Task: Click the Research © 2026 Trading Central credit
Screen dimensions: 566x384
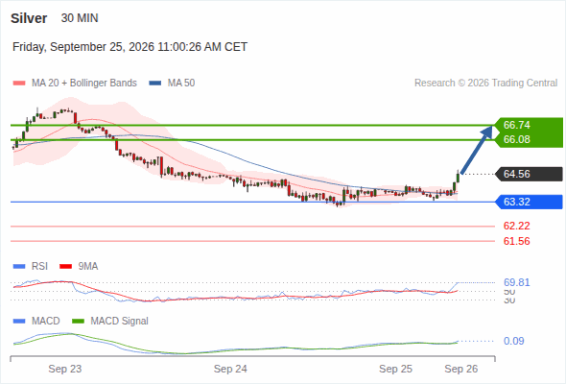Action: pyautogui.click(x=485, y=84)
